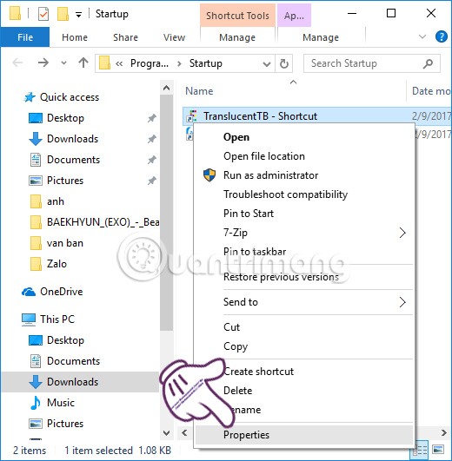452x461 pixels.
Task: Switch to the Home ribbon tab
Action: pyautogui.click(x=75, y=37)
